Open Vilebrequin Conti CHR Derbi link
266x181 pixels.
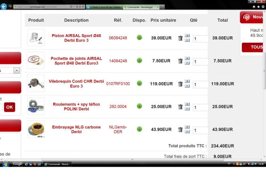click(76, 84)
